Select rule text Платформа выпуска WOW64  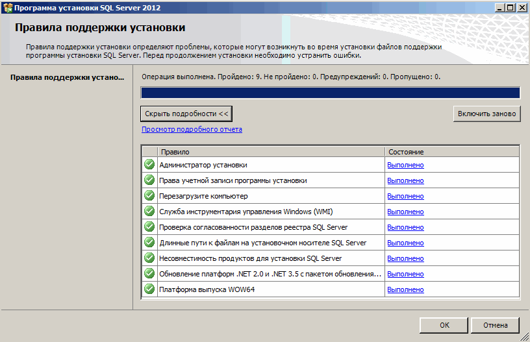tap(207, 289)
